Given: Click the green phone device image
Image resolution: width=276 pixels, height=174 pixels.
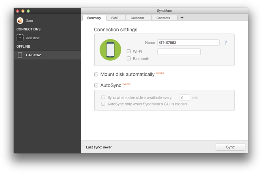Looking at the screenshot, I should pyautogui.click(x=110, y=50).
